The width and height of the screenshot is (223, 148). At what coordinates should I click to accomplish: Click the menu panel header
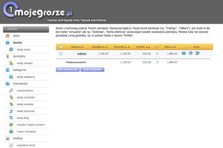click(26, 29)
